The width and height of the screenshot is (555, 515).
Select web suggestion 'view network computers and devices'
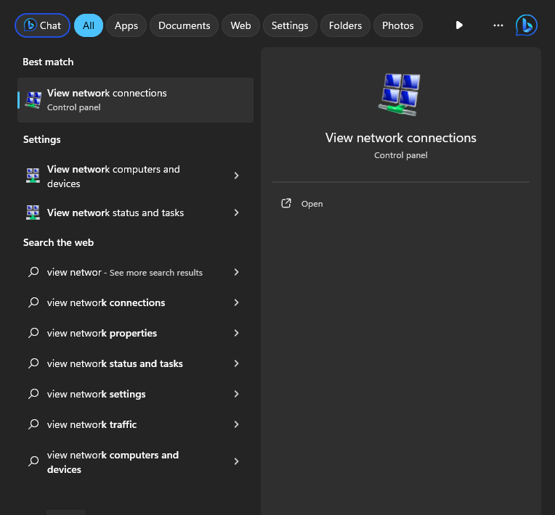coord(136,461)
